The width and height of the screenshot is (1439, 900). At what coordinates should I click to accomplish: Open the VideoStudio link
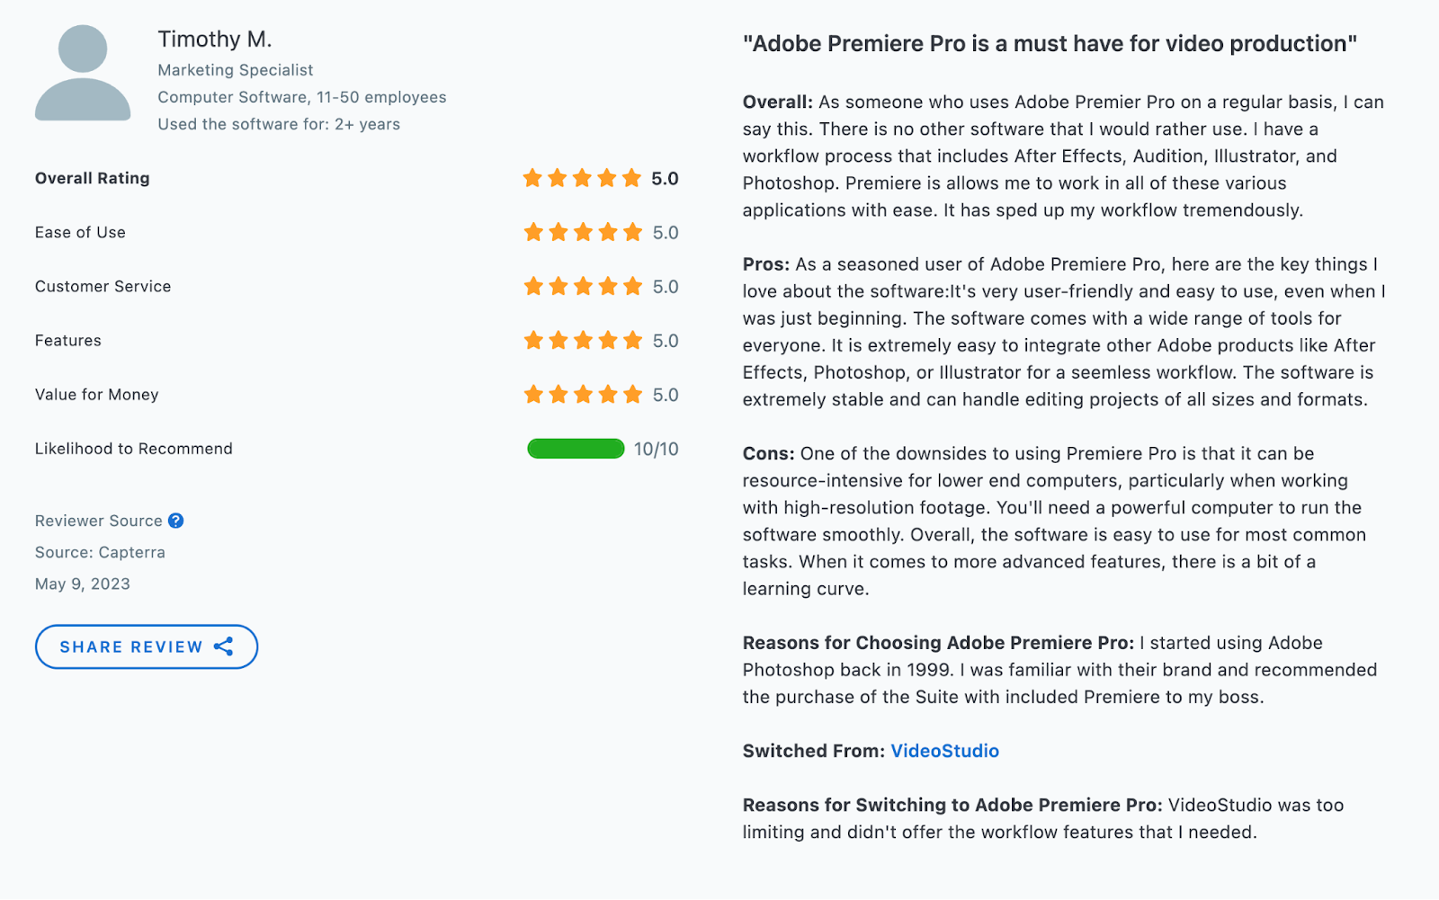click(x=944, y=751)
